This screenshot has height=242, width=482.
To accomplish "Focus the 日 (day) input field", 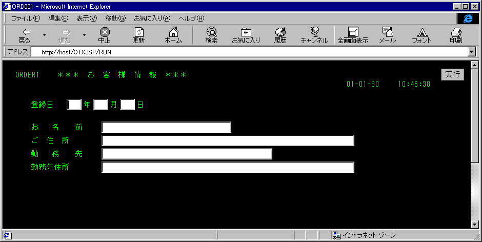I will (127, 105).
